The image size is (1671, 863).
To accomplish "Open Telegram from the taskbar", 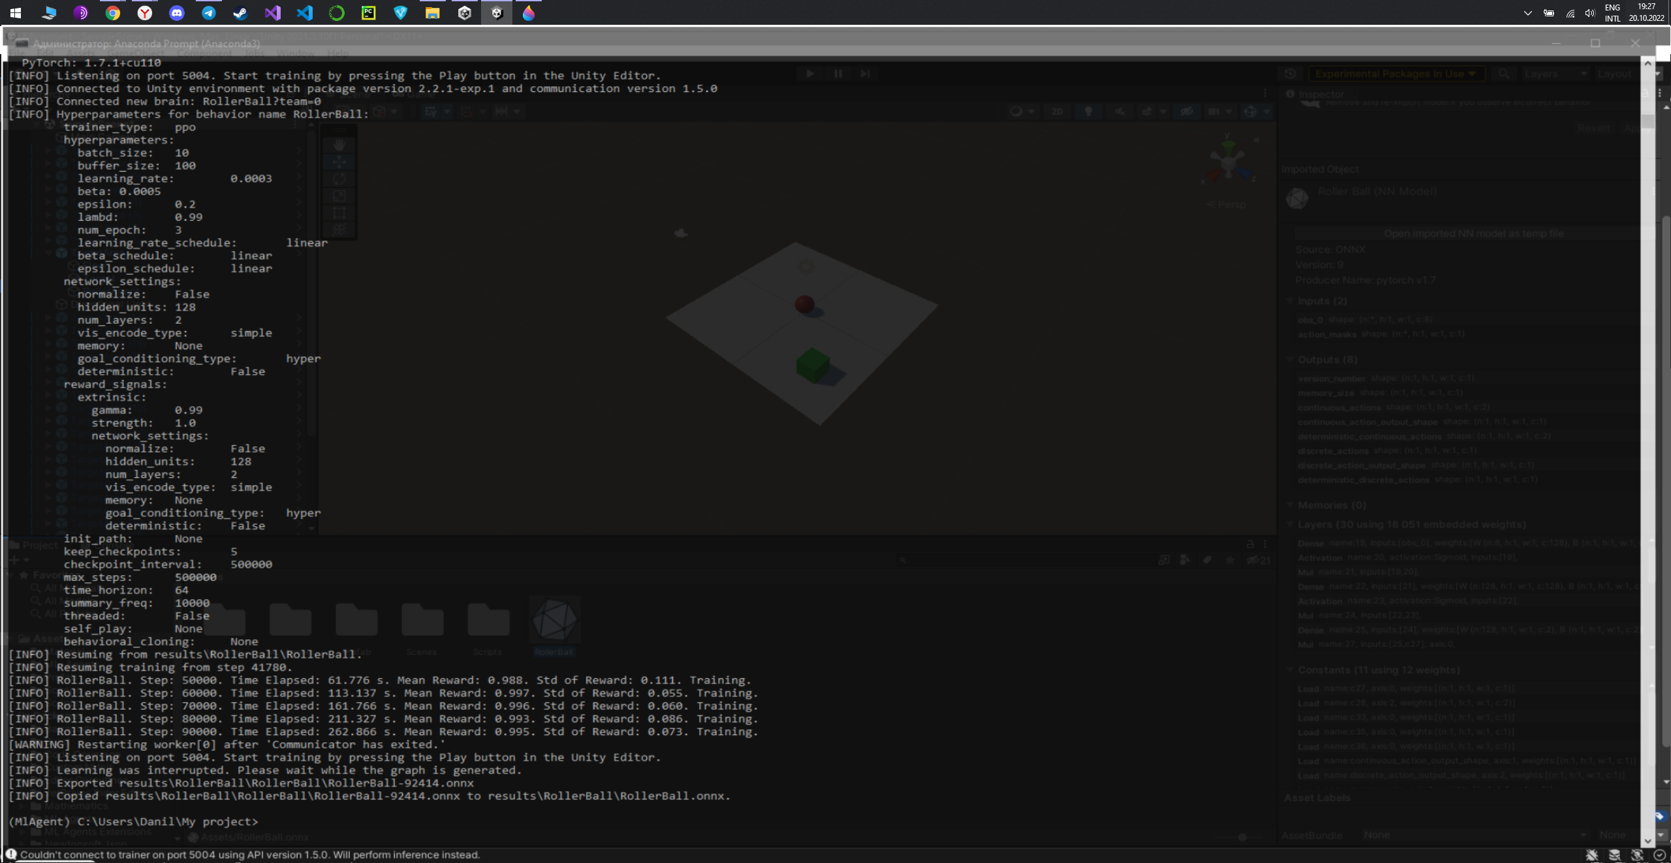I will [x=208, y=12].
